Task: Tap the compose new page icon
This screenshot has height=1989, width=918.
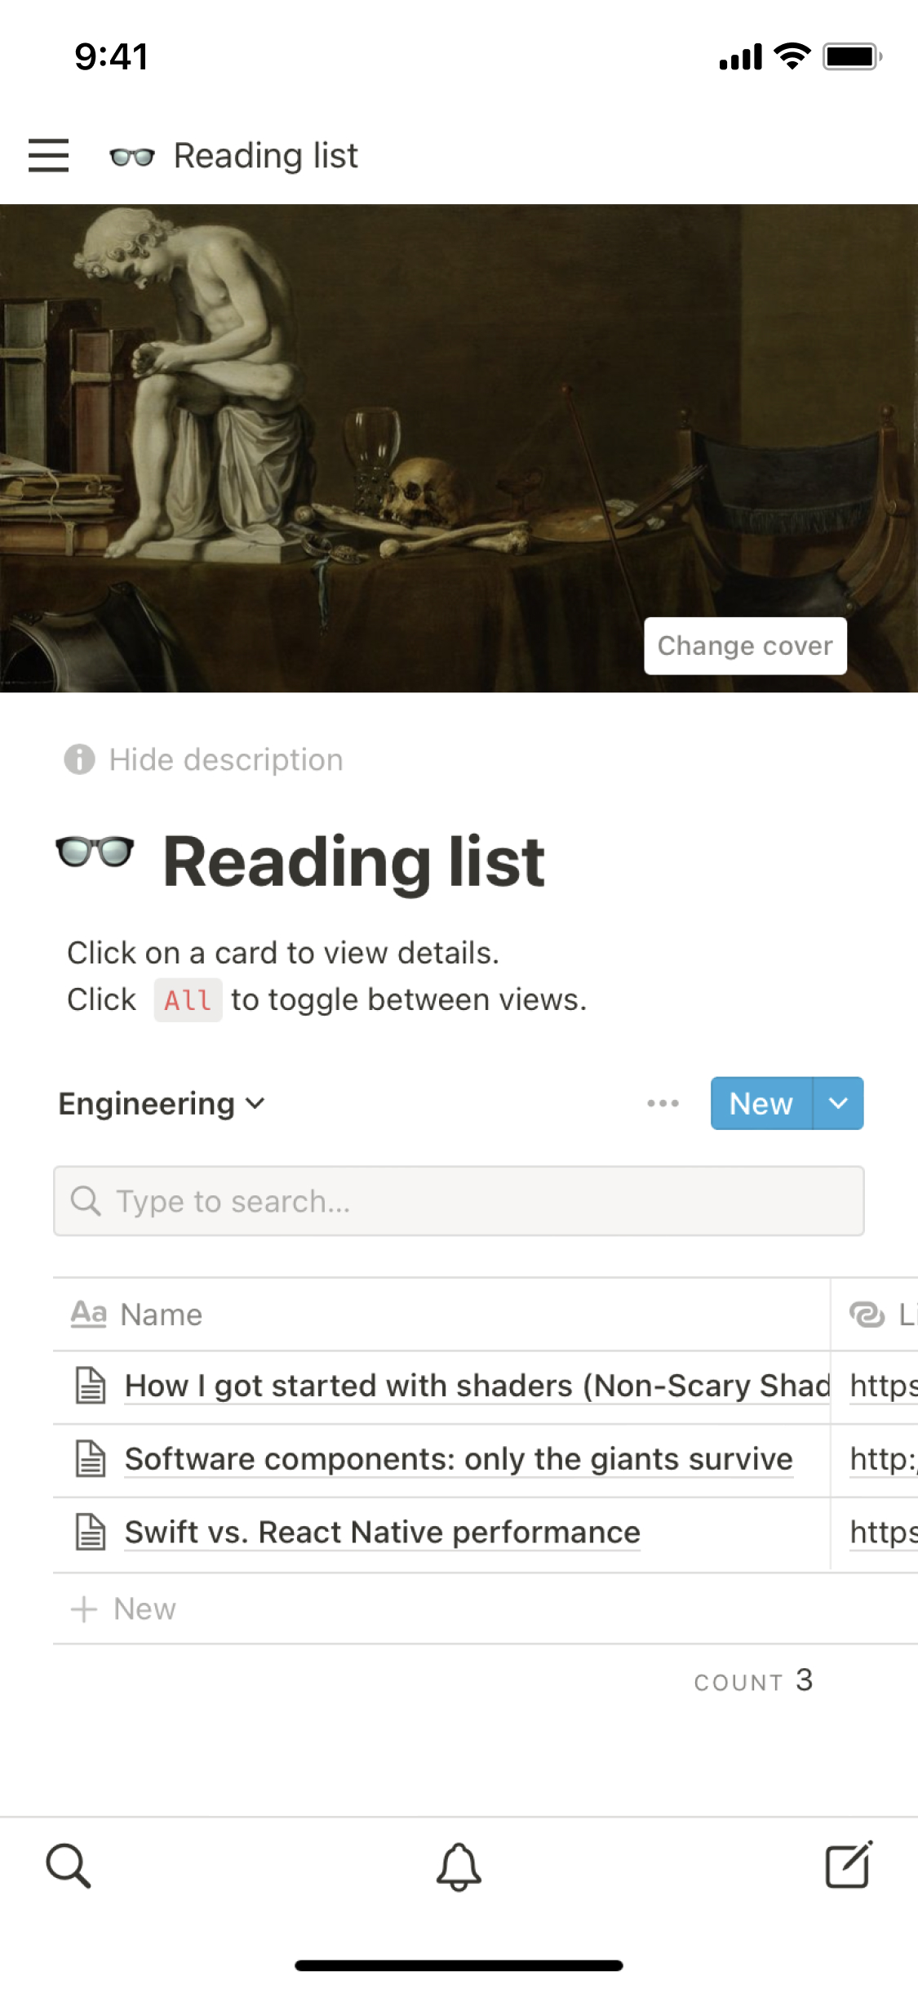Action: click(x=848, y=1866)
